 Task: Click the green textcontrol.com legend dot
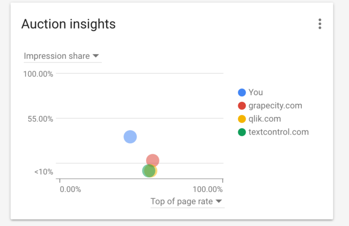pyautogui.click(x=242, y=132)
